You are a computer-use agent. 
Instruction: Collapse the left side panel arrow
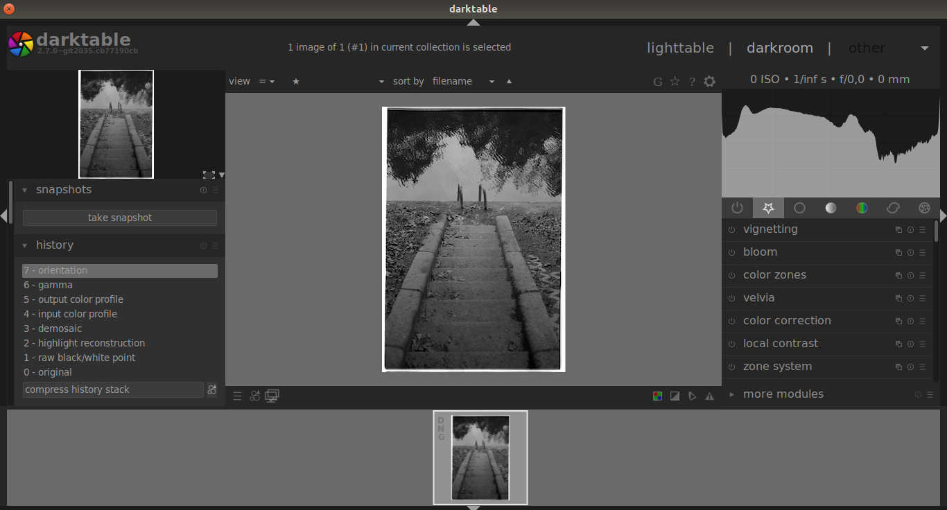tap(3, 216)
